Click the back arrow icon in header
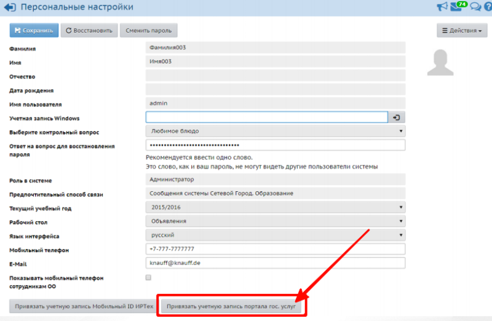Image resolution: width=492 pixels, height=321 pixels. [x=10, y=7]
